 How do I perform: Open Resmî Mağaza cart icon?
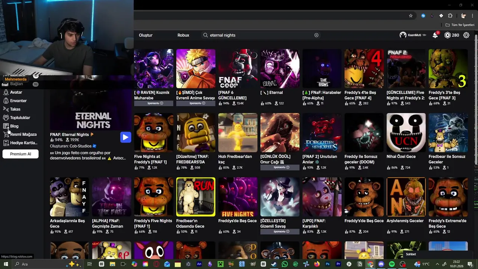6,134
